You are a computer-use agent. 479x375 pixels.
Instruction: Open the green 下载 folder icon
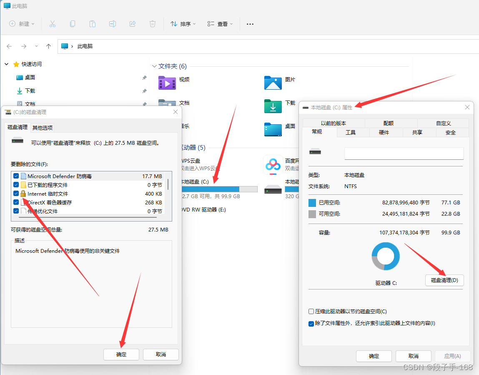[x=273, y=106]
